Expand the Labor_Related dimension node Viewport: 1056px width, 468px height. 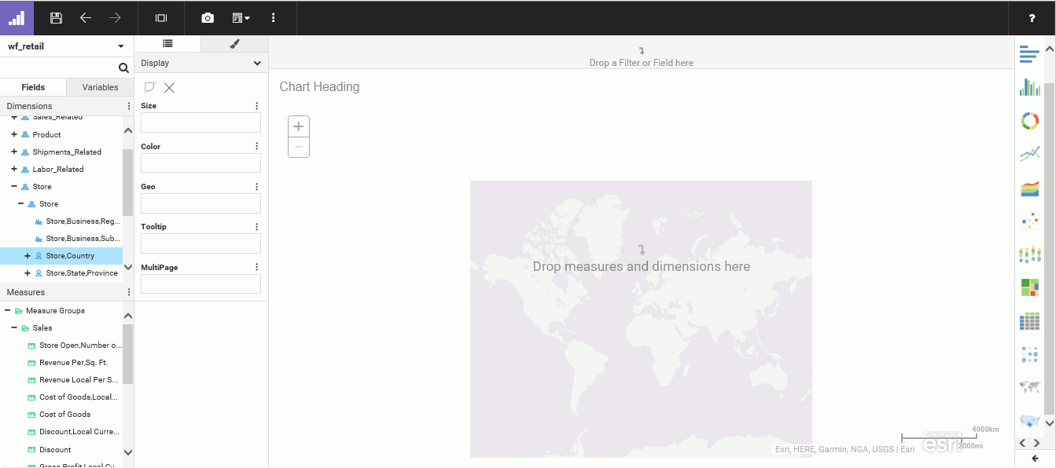14,169
